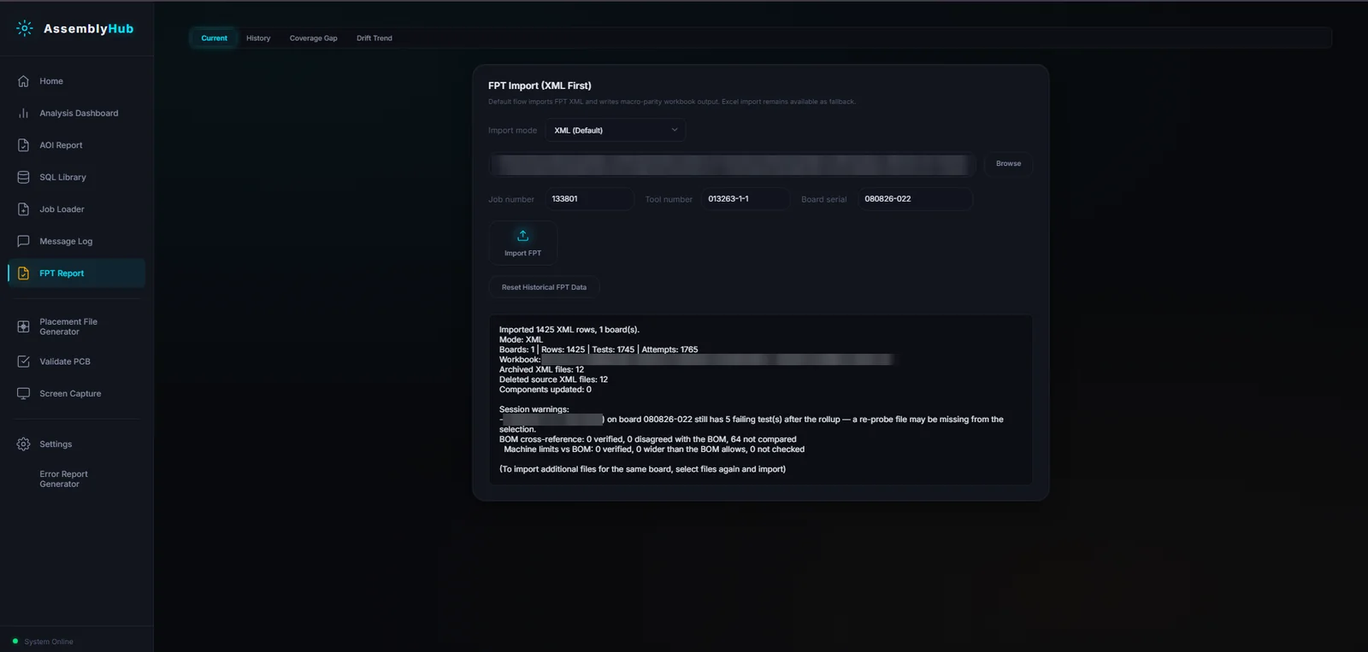Click the 'Deleted source XML files: 12' line
This screenshot has width=1368, height=652.
pyautogui.click(x=553, y=379)
